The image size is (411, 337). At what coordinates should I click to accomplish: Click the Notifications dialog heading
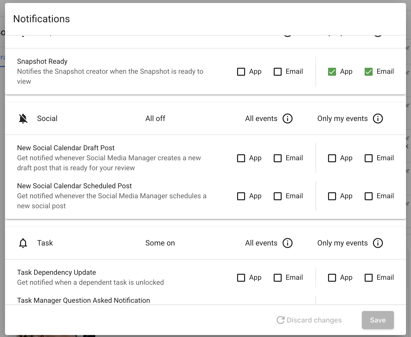pos(42,19)
